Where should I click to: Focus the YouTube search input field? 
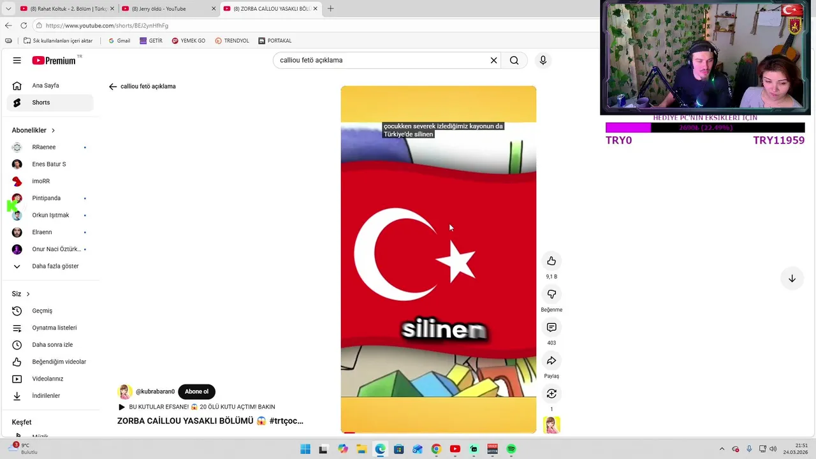tap(382, 60)
